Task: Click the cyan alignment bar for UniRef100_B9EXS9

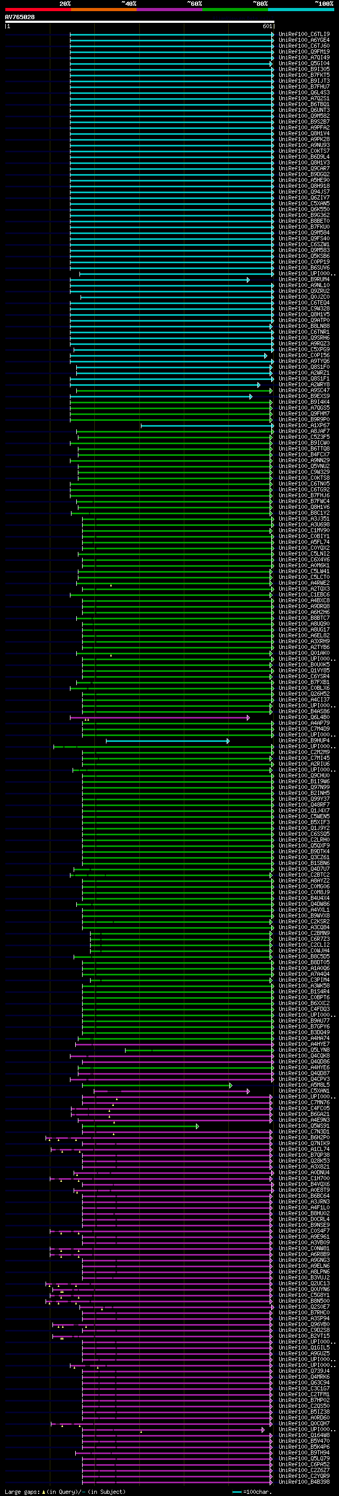Action: (161, 396)
